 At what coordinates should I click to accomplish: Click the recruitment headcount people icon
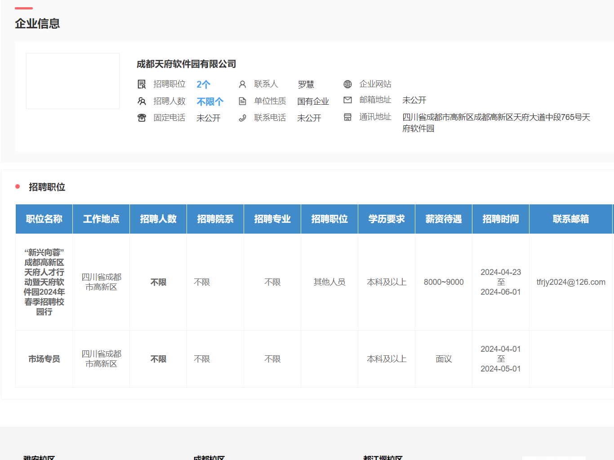[x=142, y=101]
